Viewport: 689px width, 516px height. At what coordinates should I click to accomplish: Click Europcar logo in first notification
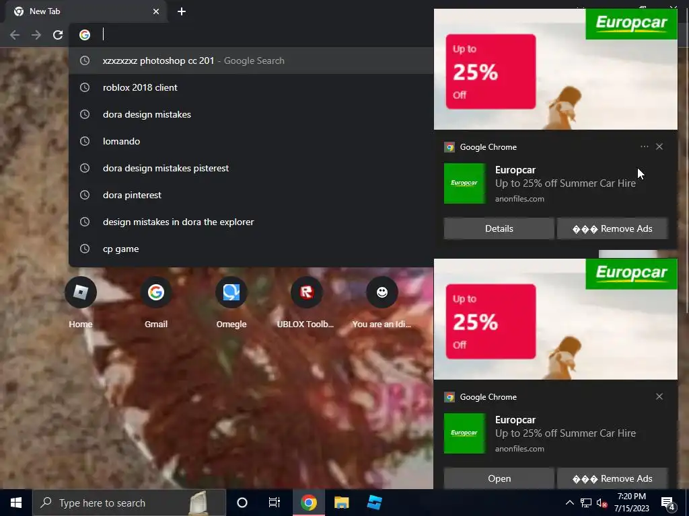click(464, 183)
